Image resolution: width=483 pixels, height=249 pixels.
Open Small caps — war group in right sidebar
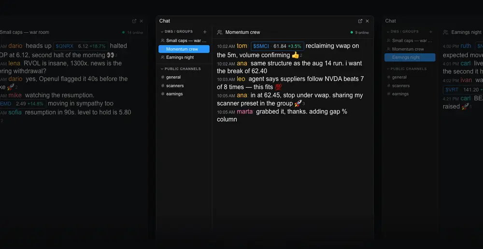pyautogui.click(x=410, y=41)
